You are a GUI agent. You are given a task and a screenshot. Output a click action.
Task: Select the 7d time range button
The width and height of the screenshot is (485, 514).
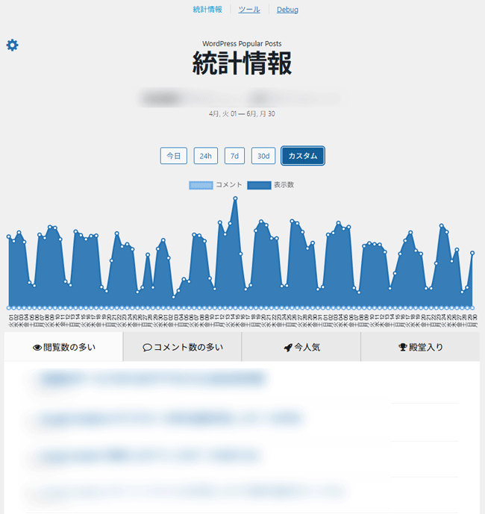point(234,156)
